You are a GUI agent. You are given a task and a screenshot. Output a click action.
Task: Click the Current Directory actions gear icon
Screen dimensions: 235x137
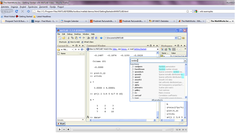coord(82,49)
